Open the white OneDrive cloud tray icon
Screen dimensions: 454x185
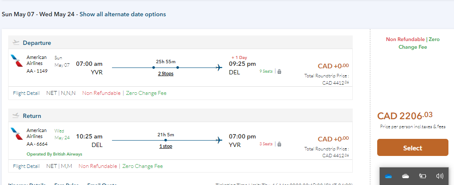[x=405, y=176]
